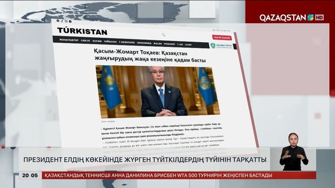Click the 'Заң мен тәртіп' banner
This screenshot has height=188, width=335.
[221, 46]
